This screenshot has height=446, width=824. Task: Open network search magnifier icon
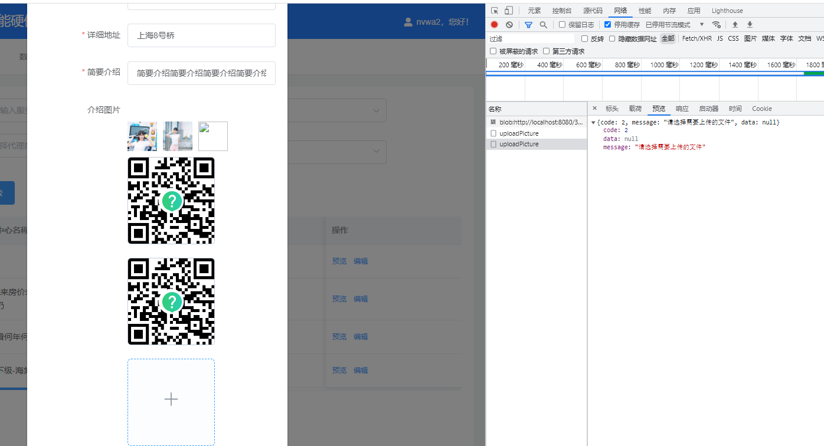[x=543, y=25]
